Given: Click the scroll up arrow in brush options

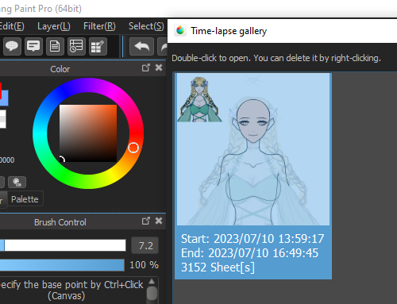Looking at the screenshot, I should click(152, 281).
